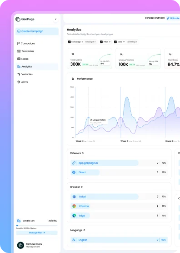Screen dimensions: 180x253
Task: Open the Campaigns menu item
Action: [x=26, y=43]
